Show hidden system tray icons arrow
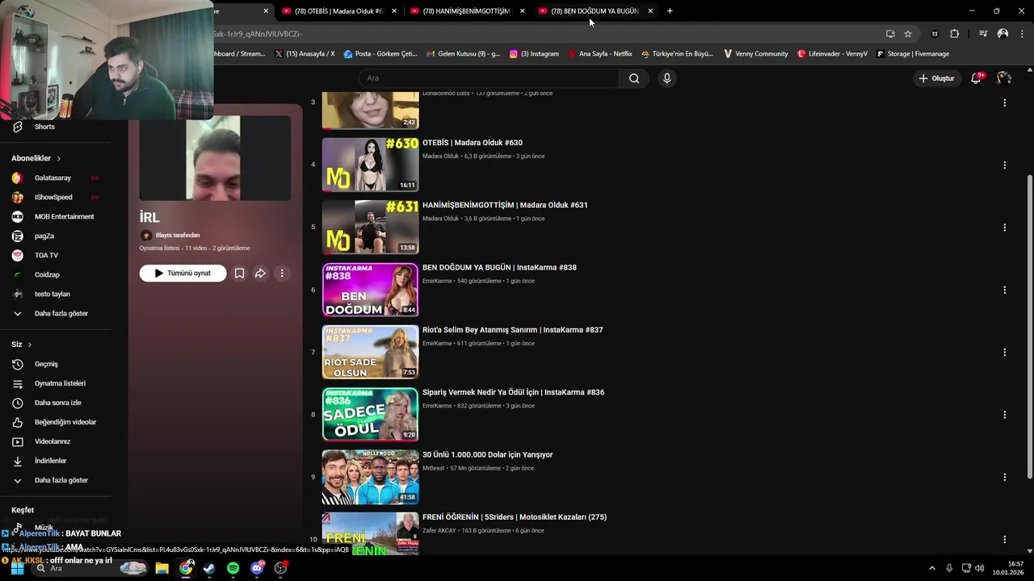The height and width of the screenshot is (581, 1034). coord(931,568)
